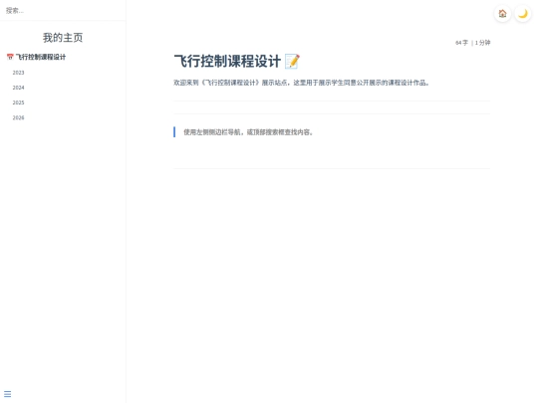Select 飞行控制课程设计 in the sidebar
This screenshot has width=538, height=403.
41,57
